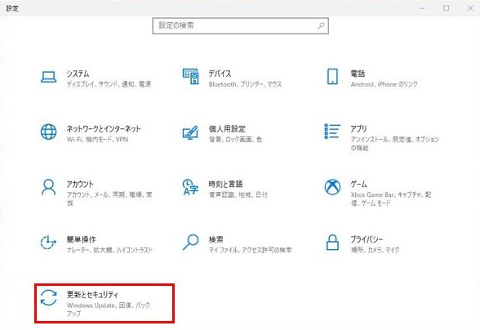The image size is (480, 330).
Task: Open the プライバシー settings title
Action: (367, 239)
